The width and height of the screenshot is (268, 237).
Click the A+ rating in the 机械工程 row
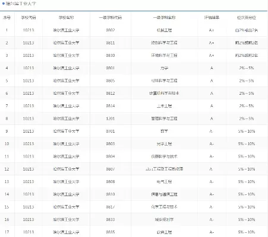pyautogui.click(x=212, y=30)
